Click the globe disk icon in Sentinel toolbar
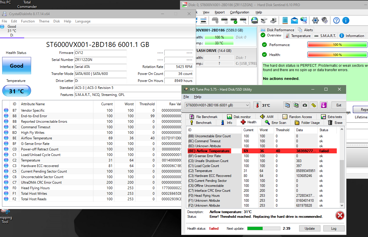The height and width of the screenshot is (237, 368). pyautogui.click(x=254, y=20)
